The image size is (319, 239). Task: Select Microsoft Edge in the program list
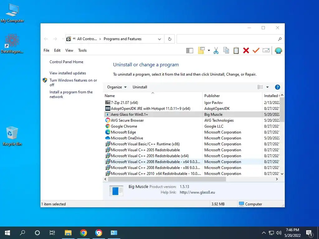click(x=191, y=132)
